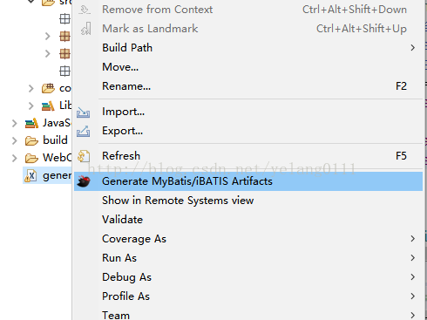This screenshot has height=320, width=427.
Task: Click the Remove from Context icon
Action: click(85, 10)
